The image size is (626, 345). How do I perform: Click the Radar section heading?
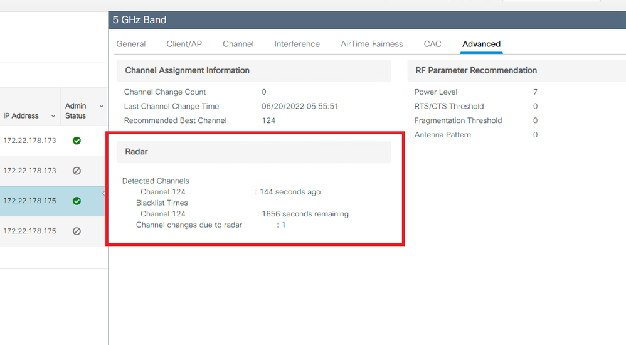pos(136,152)
